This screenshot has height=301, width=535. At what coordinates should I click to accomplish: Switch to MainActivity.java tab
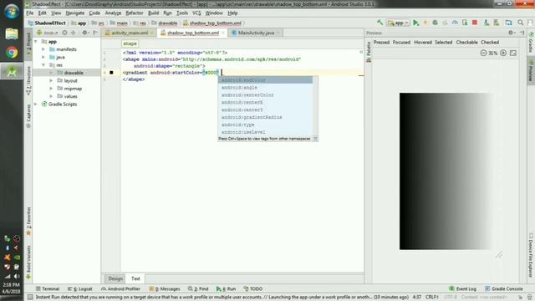click(x=256, y=33)
